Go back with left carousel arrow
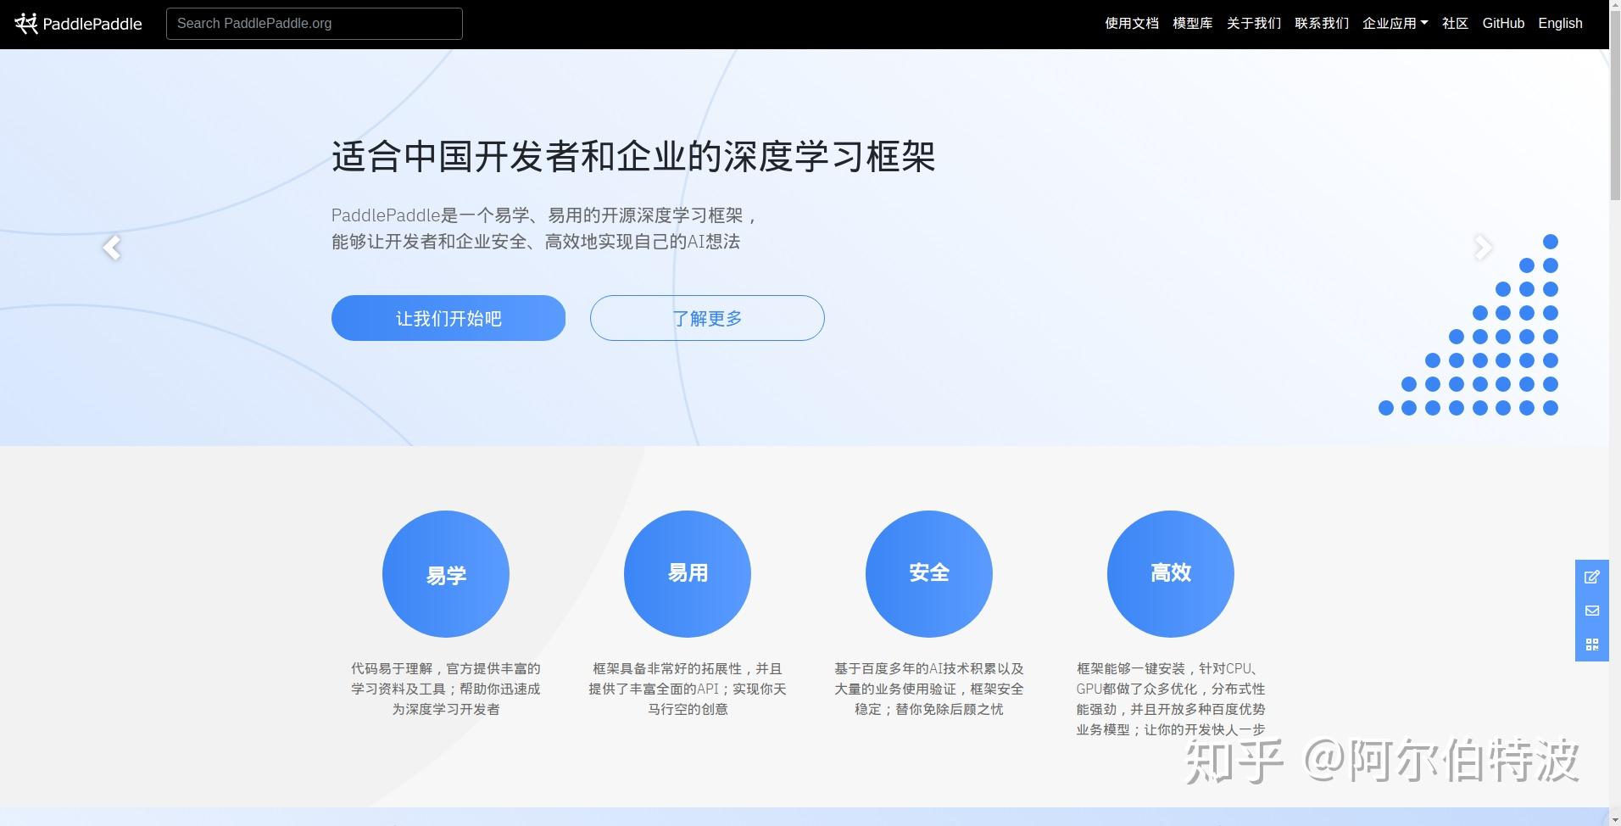The image size is (1621, 826). coord(113,247)
